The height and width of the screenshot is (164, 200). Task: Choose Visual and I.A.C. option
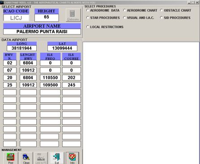[x=124, y=17]
